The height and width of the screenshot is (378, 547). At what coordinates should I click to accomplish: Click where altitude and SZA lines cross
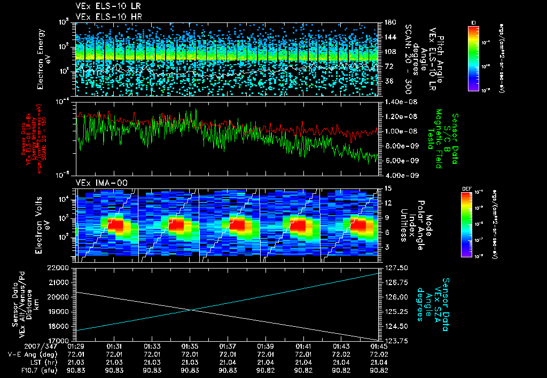click(x=191, y=310)
